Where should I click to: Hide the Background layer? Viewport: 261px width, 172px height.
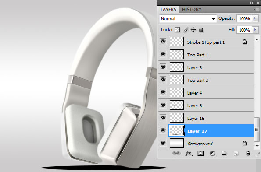point(163,143)
